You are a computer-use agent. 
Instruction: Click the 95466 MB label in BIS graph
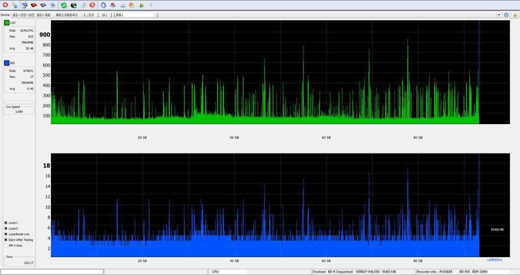click(x=497, y=230)
